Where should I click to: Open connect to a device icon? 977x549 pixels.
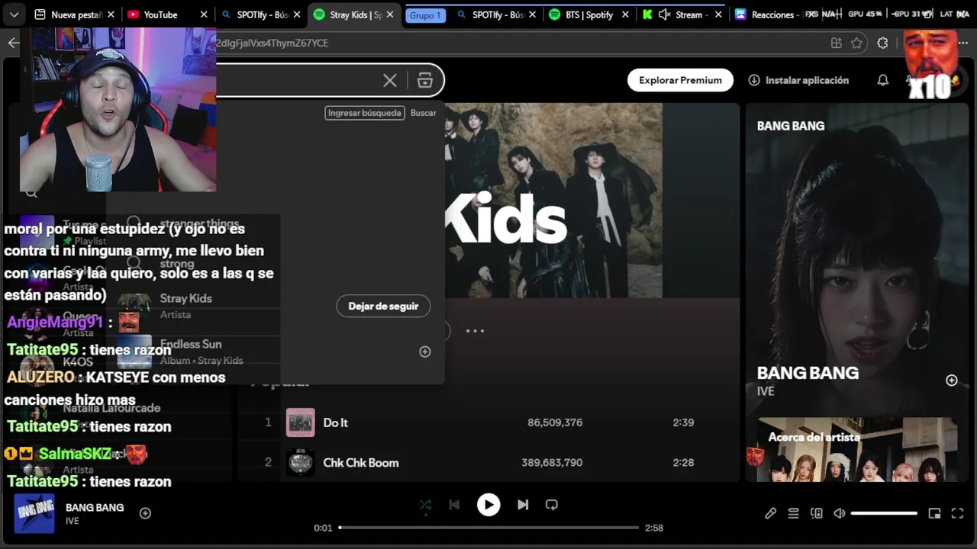(x=817, y=513)
